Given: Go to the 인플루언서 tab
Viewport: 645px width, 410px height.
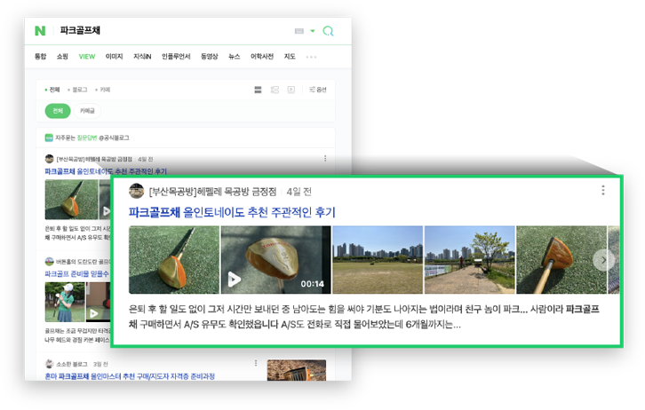Looking at the screenshot, I should tap(176, 57).
